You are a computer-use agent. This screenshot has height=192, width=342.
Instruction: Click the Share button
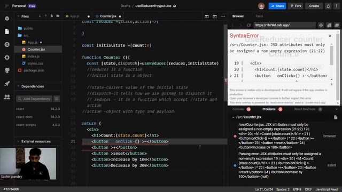pos(277,6)
